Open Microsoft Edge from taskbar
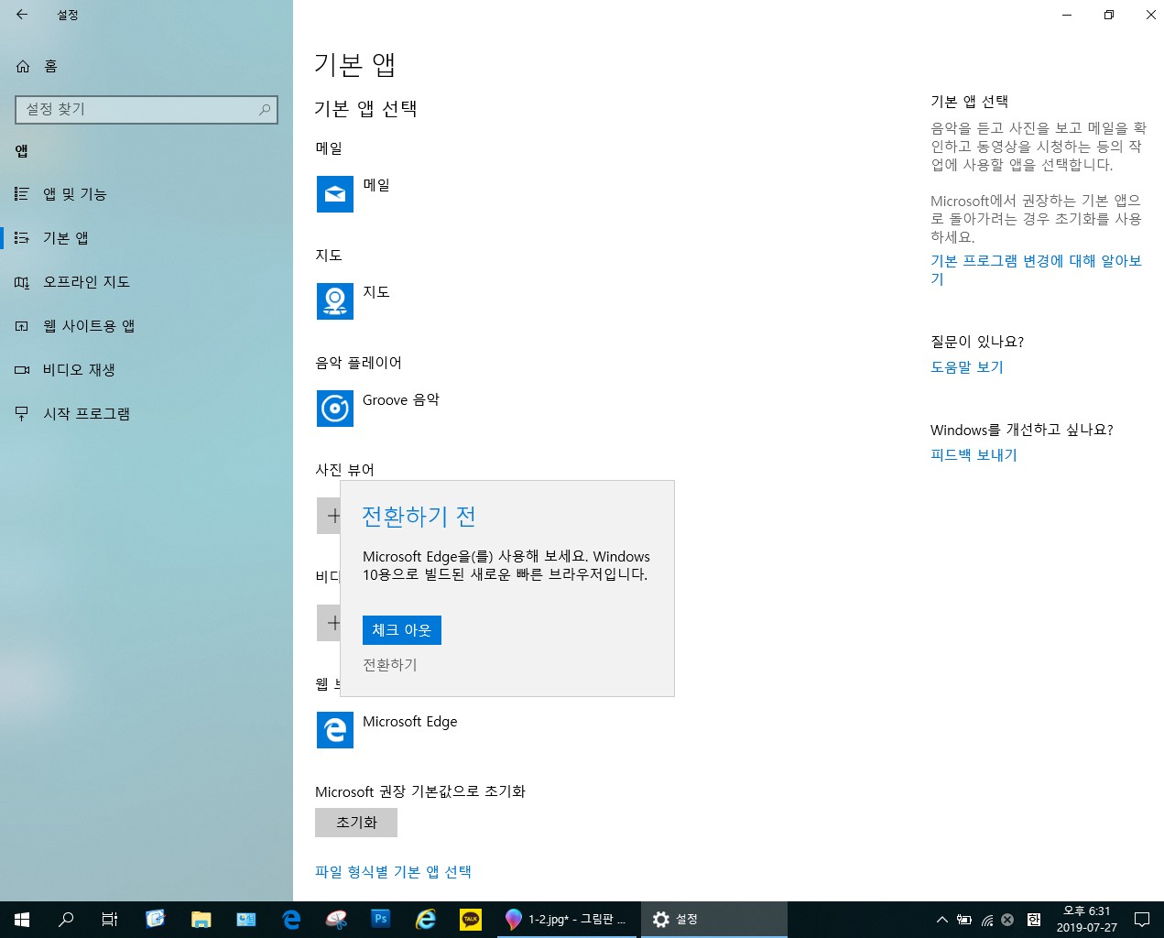Screen dimensions: 1164x938 coord(291,920)
